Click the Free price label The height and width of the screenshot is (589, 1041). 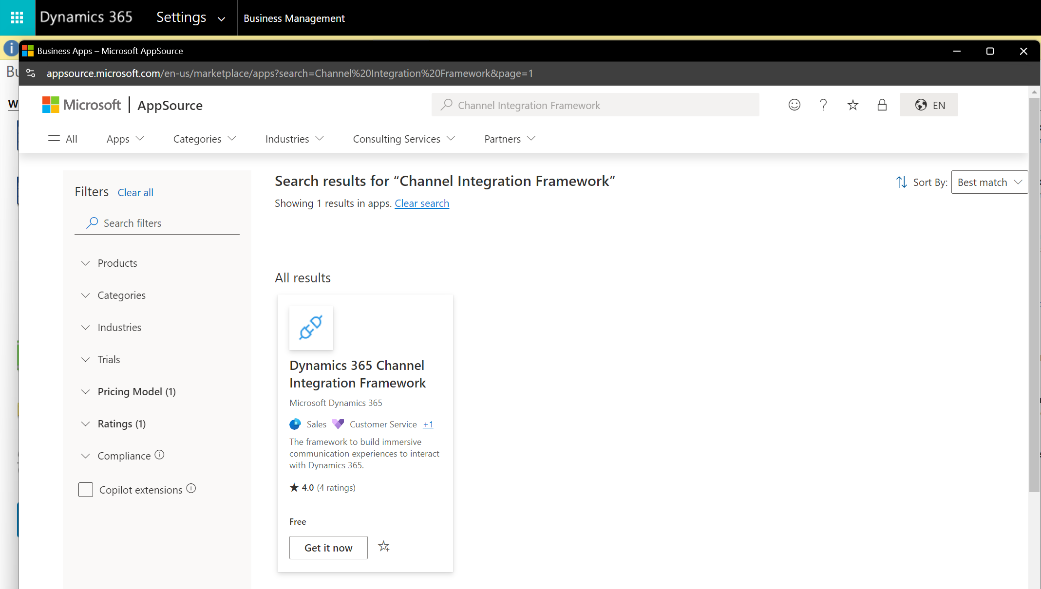point(298,521)
